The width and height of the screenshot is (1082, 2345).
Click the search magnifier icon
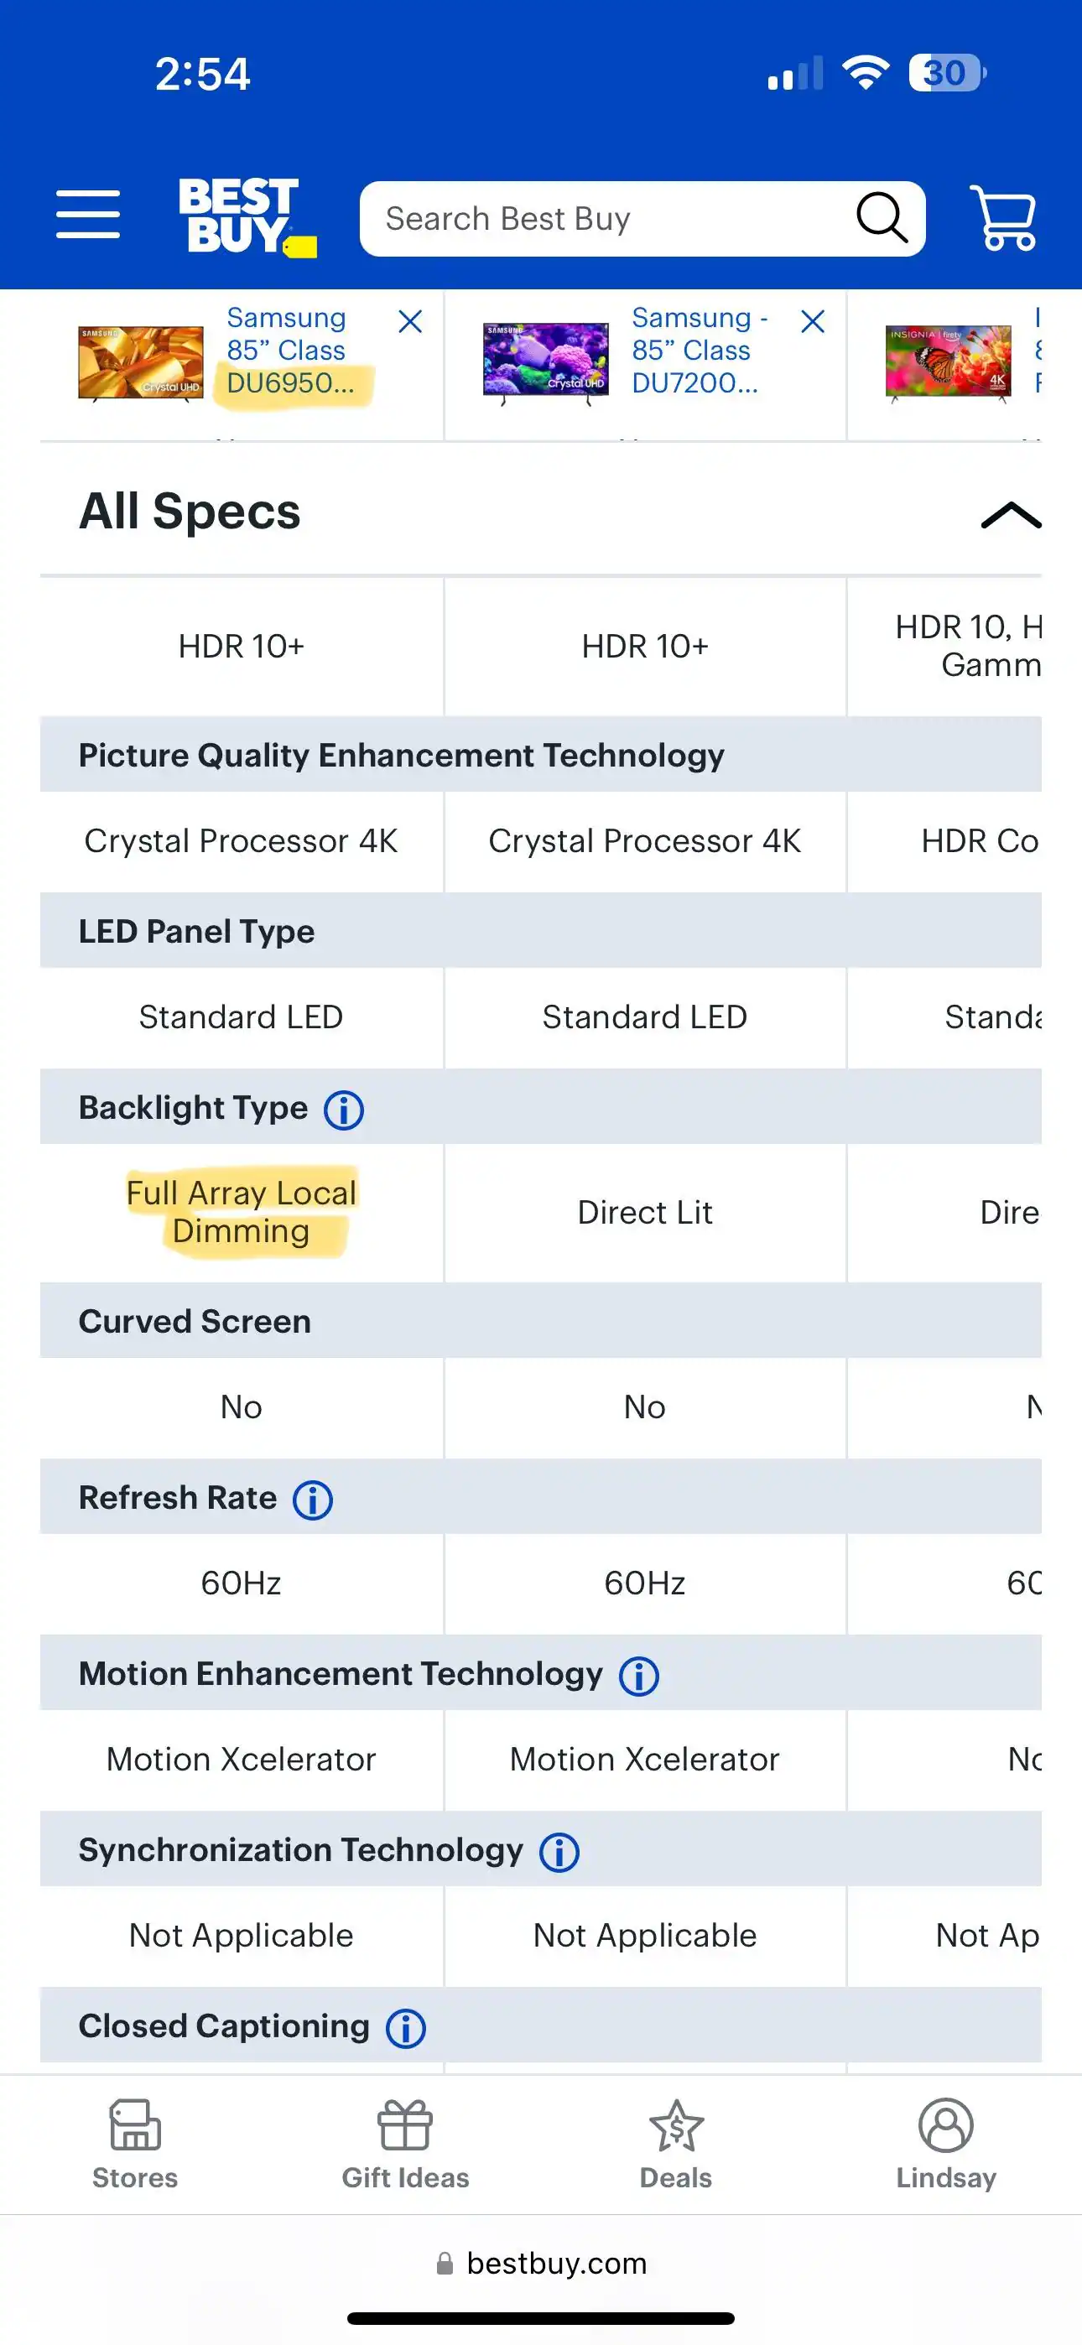tap(882, 218)
